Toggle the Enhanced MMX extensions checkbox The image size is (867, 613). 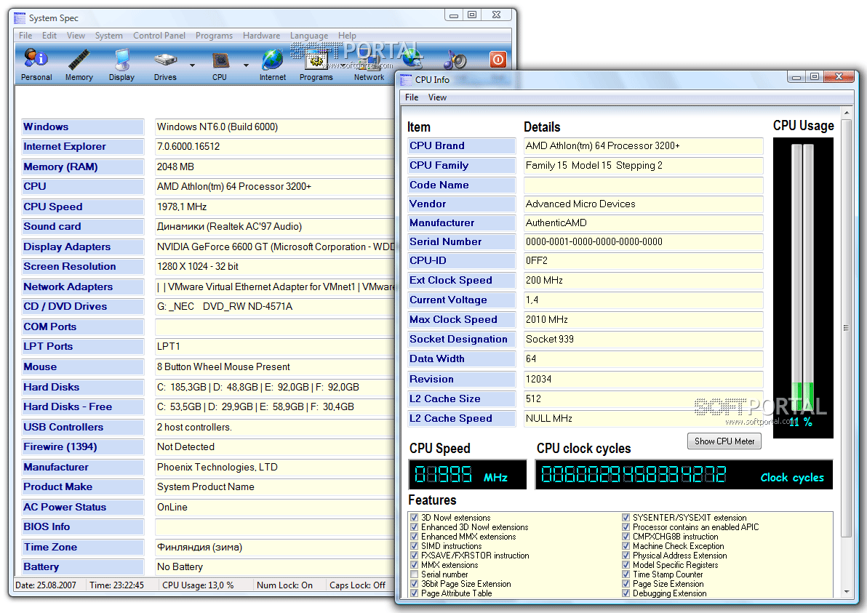click(414, 537)
